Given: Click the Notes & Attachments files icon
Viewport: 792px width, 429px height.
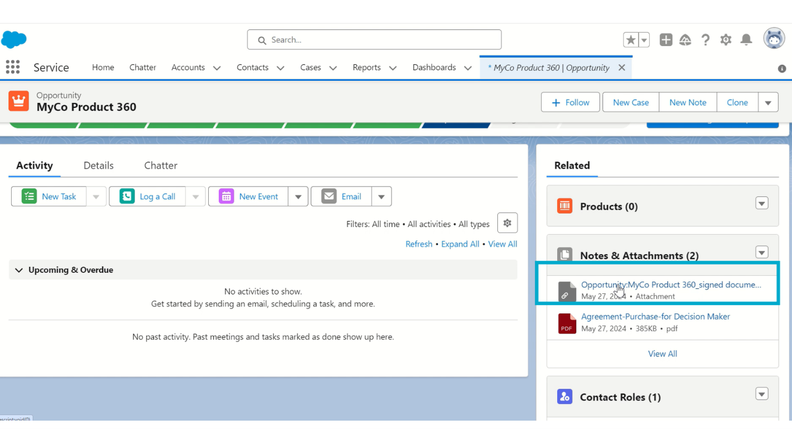Looking at the screenshot, I should coord(564,255).
